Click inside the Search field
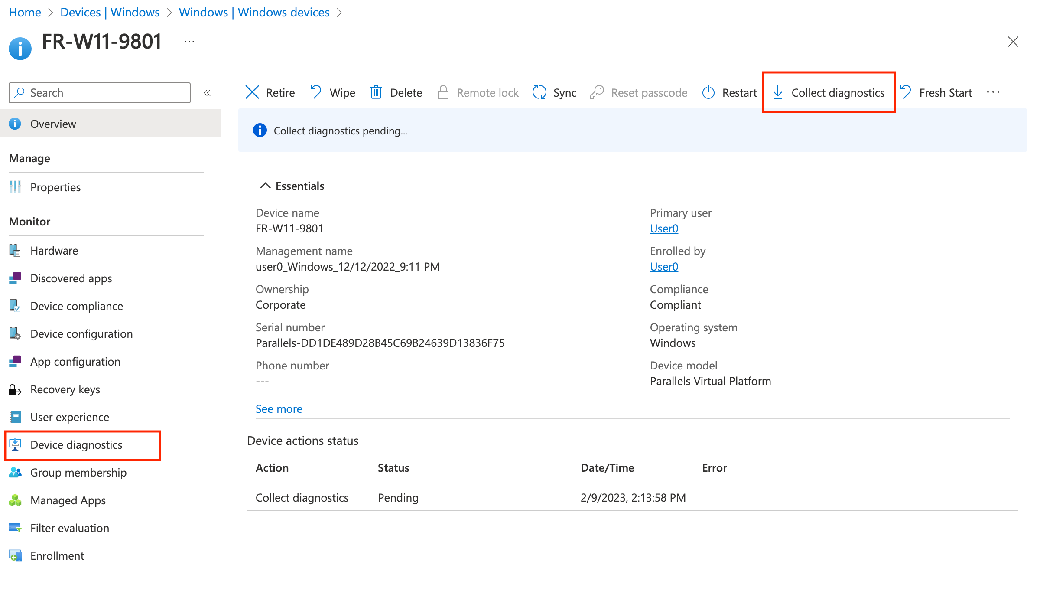This screenshot has width=1040, height=614. point(99,92)
